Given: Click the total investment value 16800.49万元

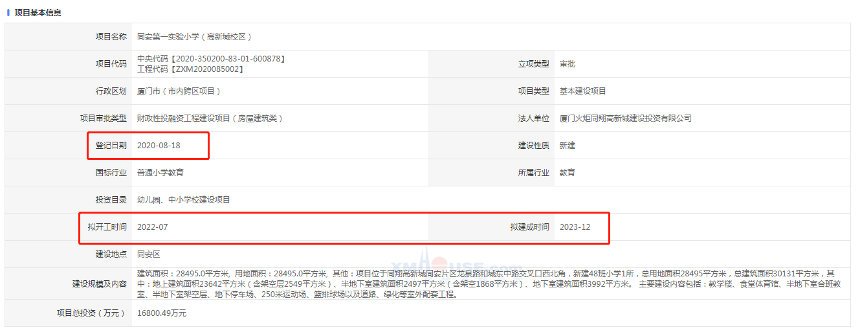Looking at the screenshot, I should point(162,313).
